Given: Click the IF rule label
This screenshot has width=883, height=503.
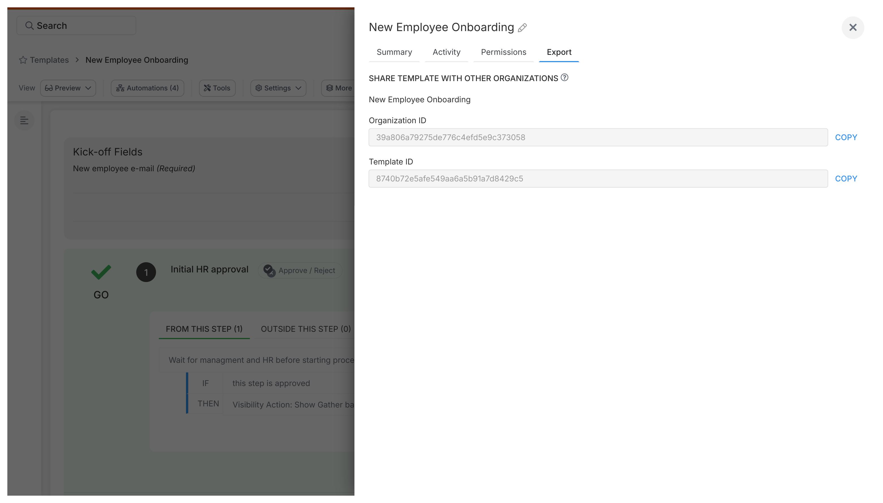Looking at the screenshot, I should [x=205, y=383].
